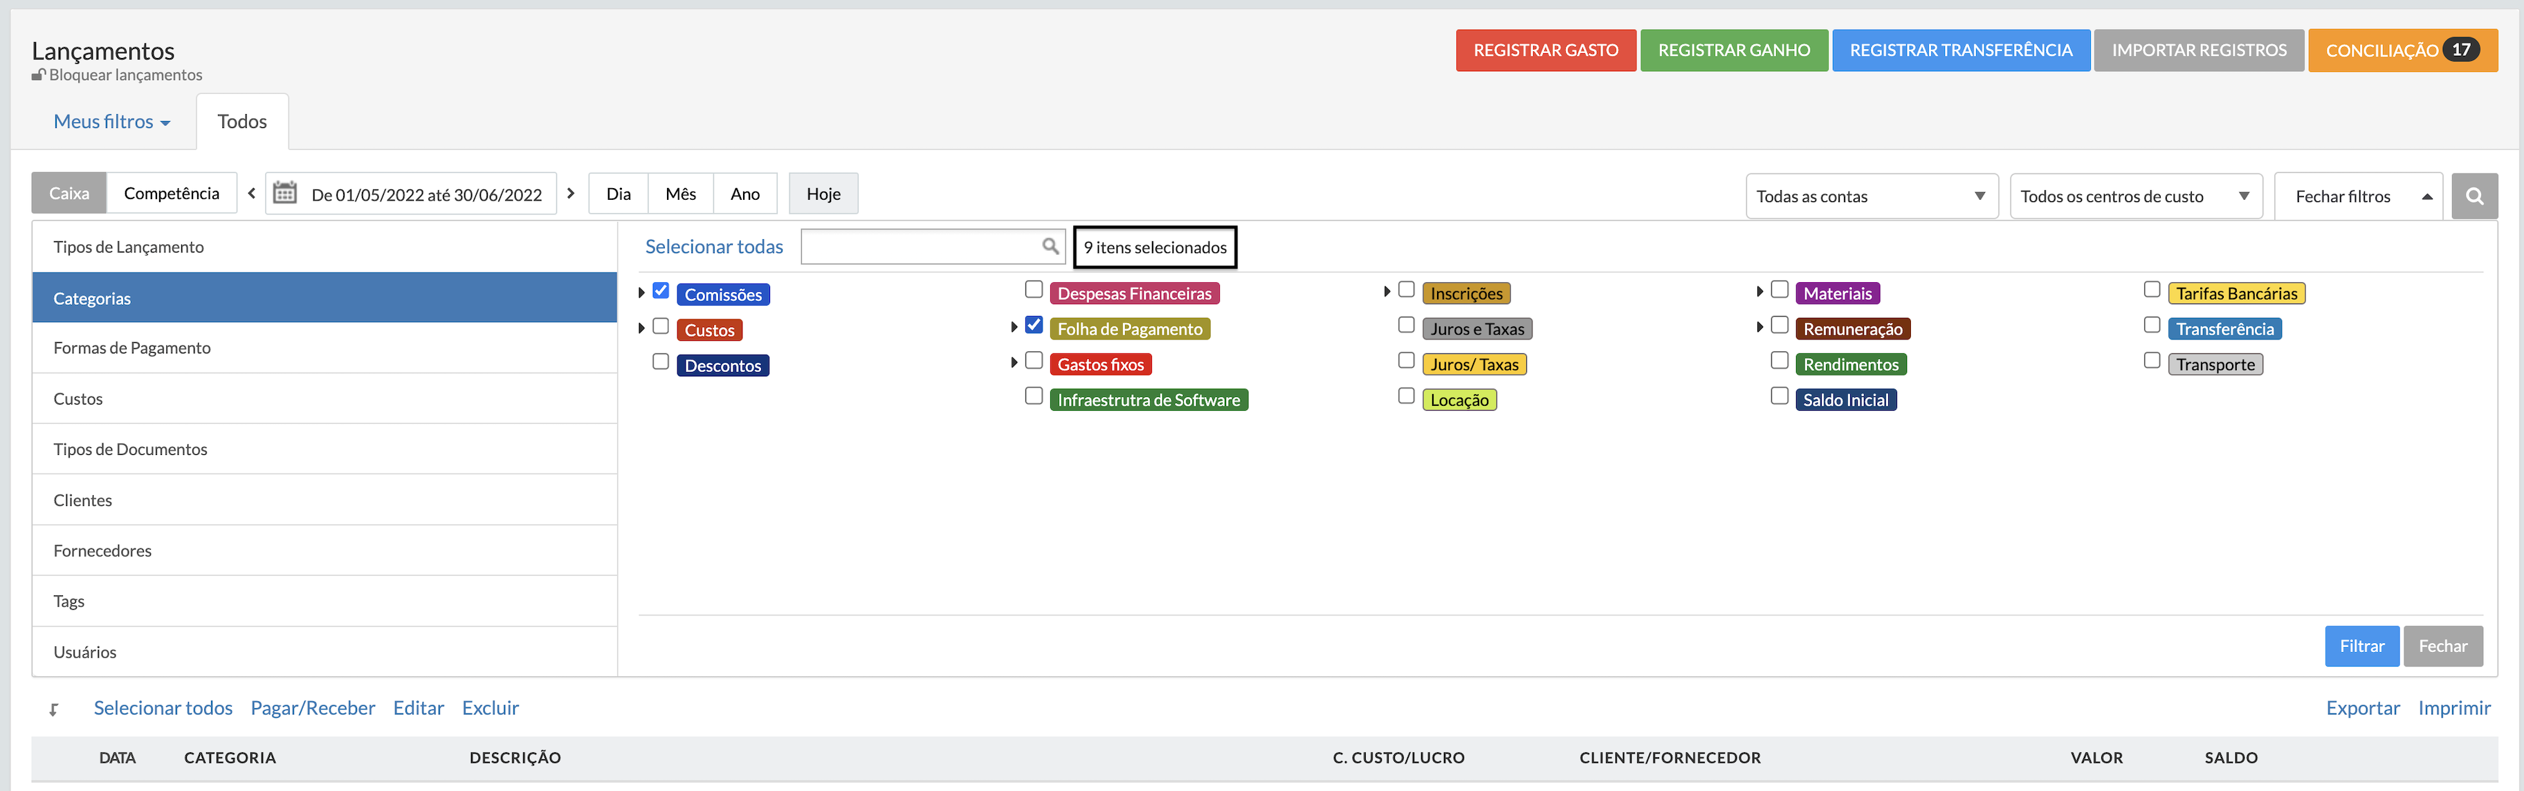Expand the Custos category tree
This screenshot has height=791, width=2524.
coord(642,328)
